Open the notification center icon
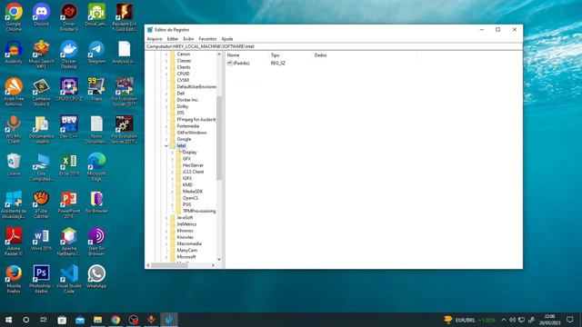This screenshot has width=582, height=327. pos(570,320)
